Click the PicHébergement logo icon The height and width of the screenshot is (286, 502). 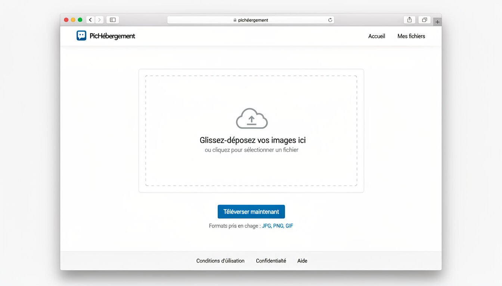[81, 35]
